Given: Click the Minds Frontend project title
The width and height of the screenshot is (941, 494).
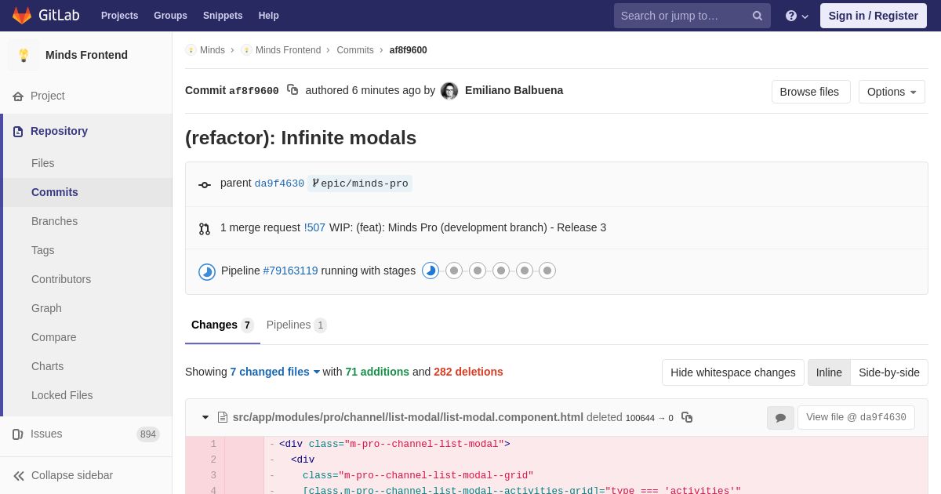Looking at the screenshot, I should pyautogui.click(x=86, y=55).
